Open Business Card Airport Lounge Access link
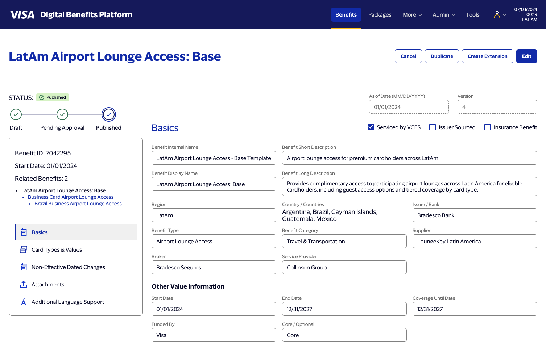Viewport: 546px width, 344px height. [71, 197]
